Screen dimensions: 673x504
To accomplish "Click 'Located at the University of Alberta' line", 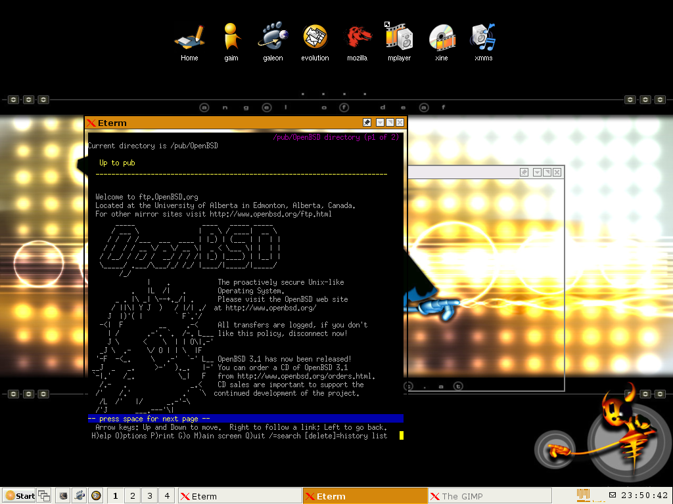I will click(225, 205).
